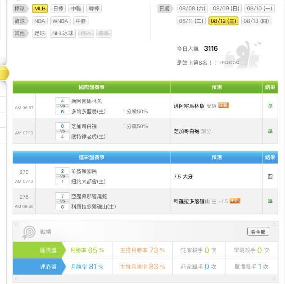The height and width of the screenshot is (284, 285).
Task: Click 運彩盤 單場殺手 1 次
Action: point(251,267)
